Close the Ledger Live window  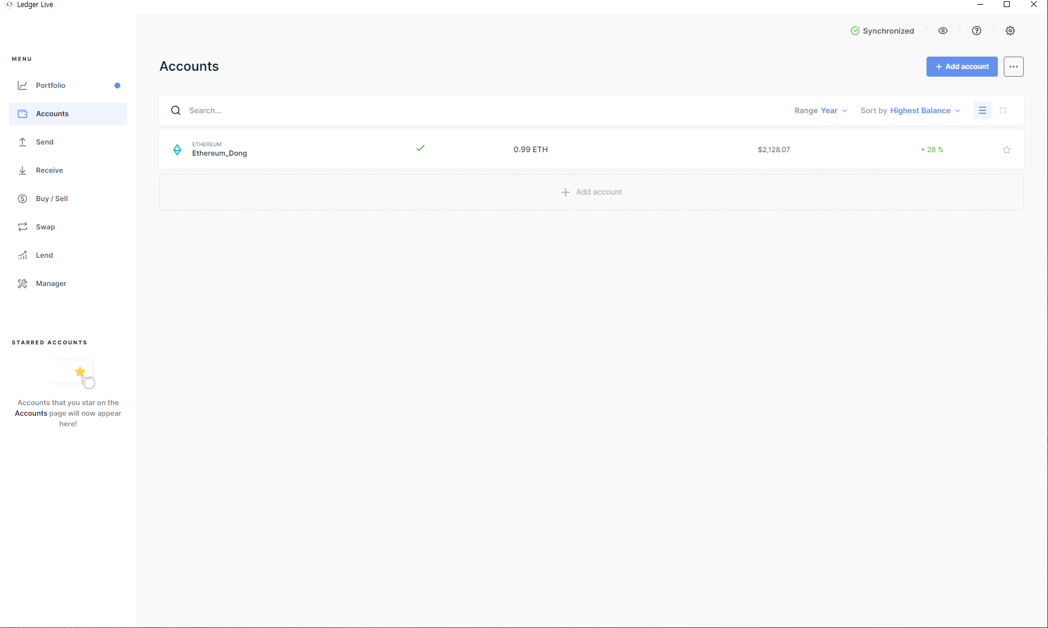pos(1033,5)
